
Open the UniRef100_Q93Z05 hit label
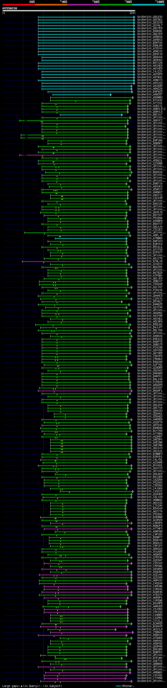point(150,23)
